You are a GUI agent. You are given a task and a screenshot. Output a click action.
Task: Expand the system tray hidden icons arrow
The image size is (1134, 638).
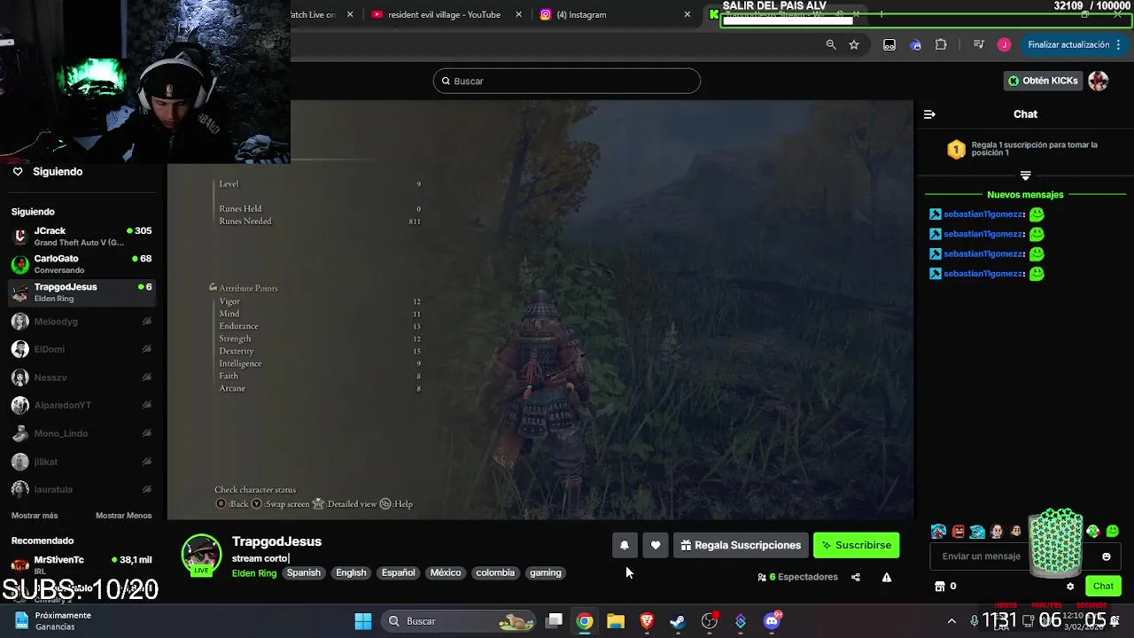coord(951,621)
